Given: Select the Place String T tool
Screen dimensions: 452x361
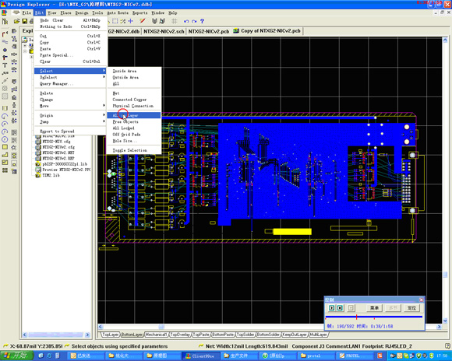Looking at the screenshot, I should click(x=5, y=65).
